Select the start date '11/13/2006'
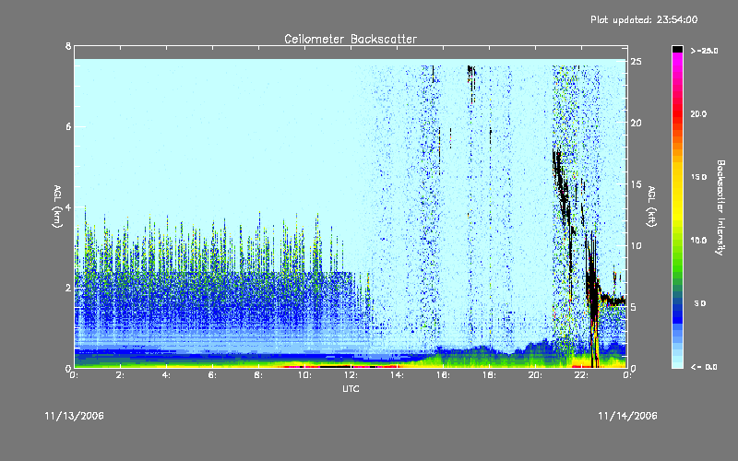 pos(75,416)
